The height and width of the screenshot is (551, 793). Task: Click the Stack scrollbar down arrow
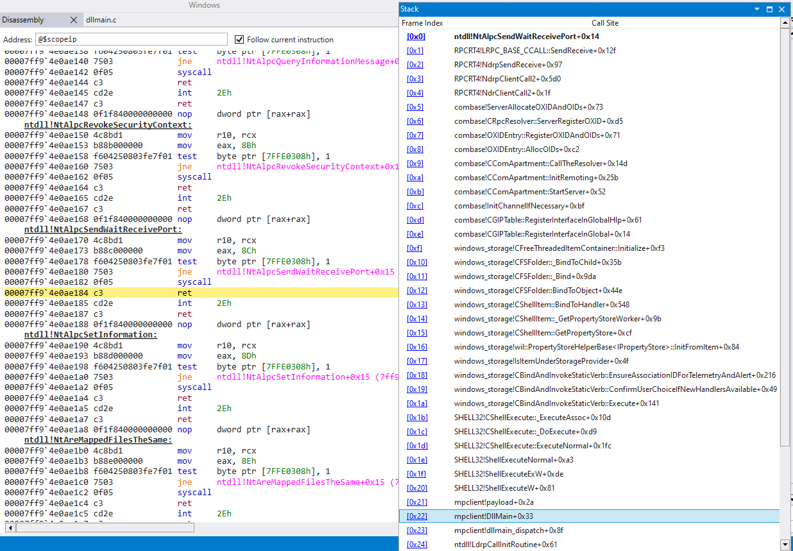(x=785, y=545)
